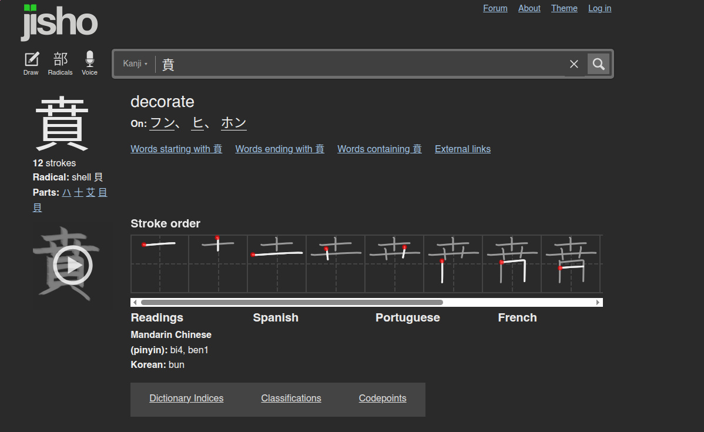Screen dimensions: 704x432
Task: Click the large 賁 kanji character
Action: (62, 123)
